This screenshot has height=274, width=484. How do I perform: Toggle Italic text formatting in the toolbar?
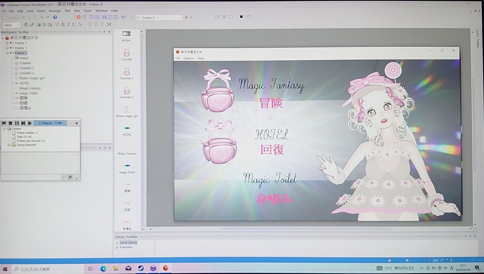coord(68,25)
